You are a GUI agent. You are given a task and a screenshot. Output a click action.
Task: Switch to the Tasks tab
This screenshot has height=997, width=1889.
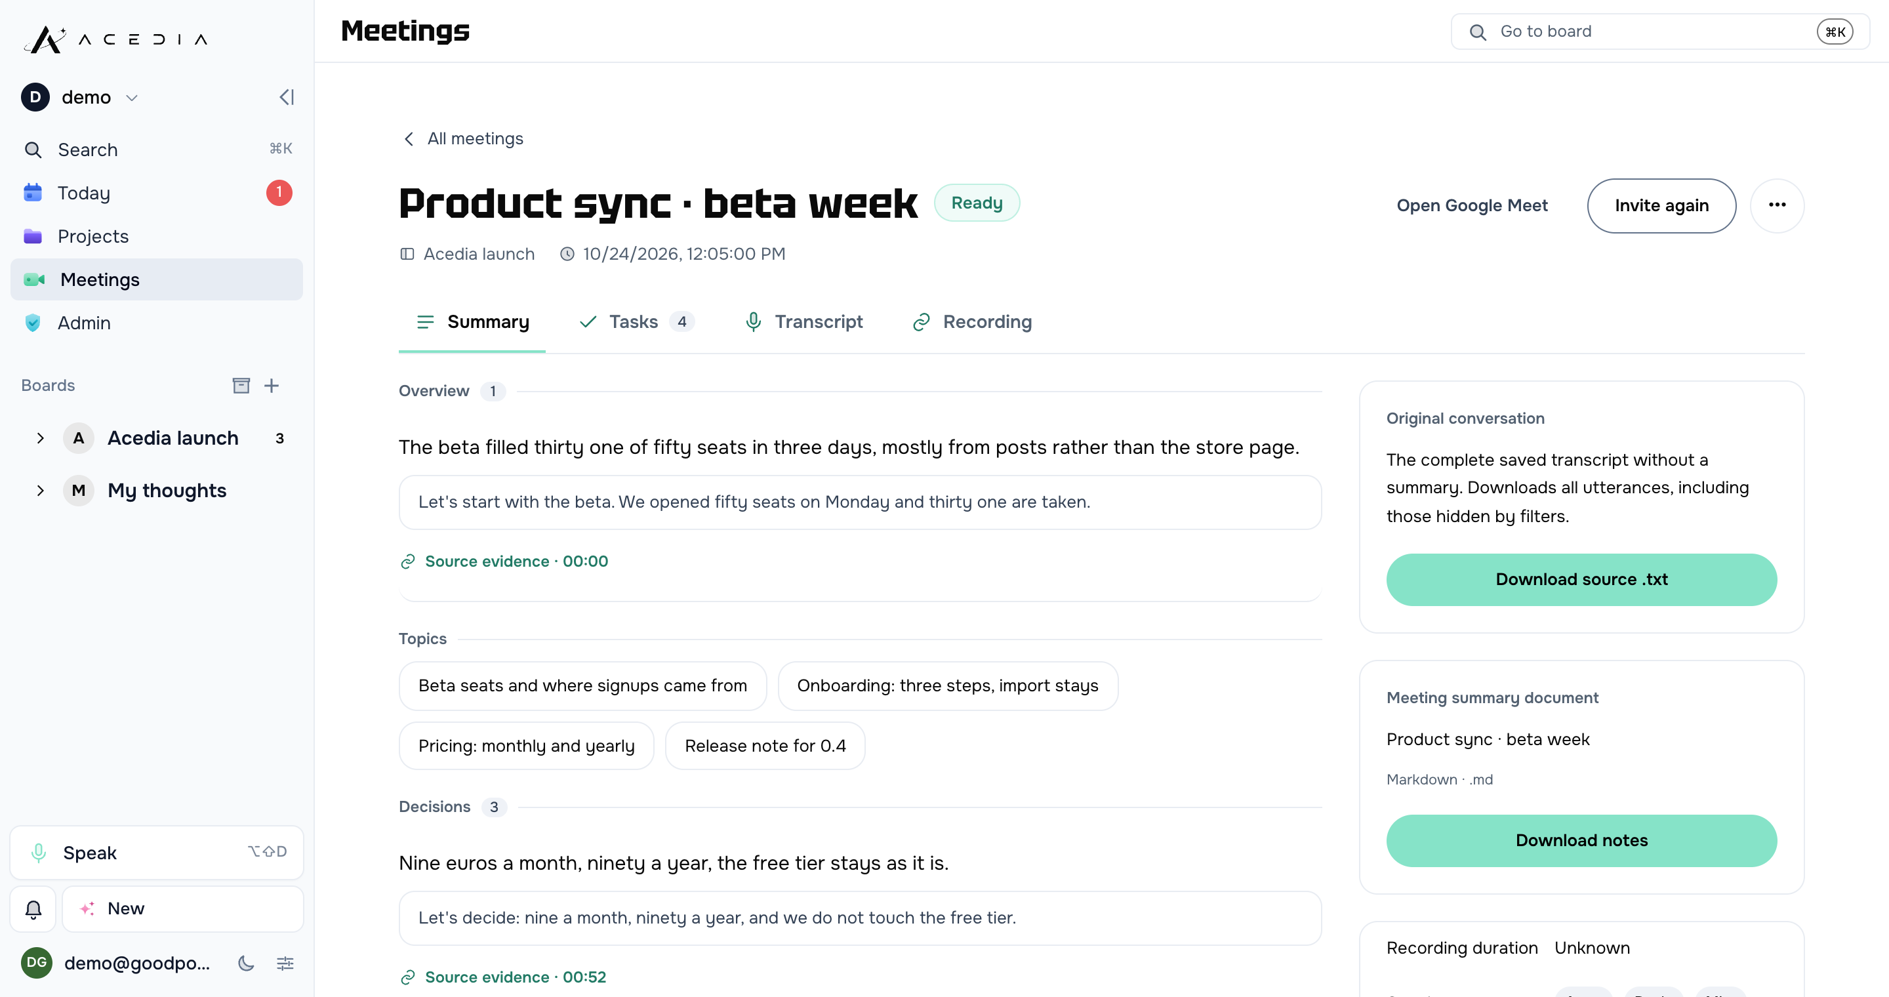(636, 322)
